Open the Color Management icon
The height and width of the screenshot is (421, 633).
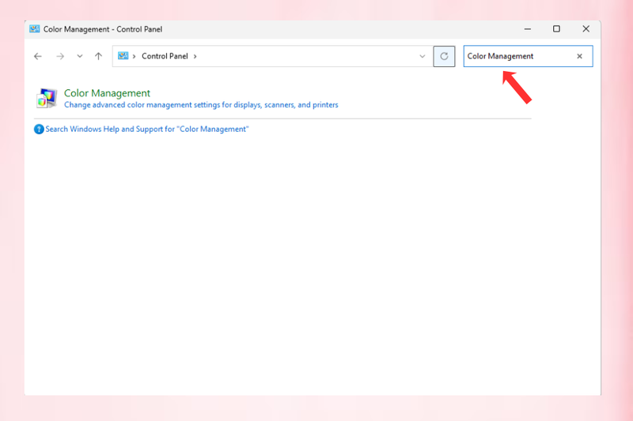click(47, 98)
